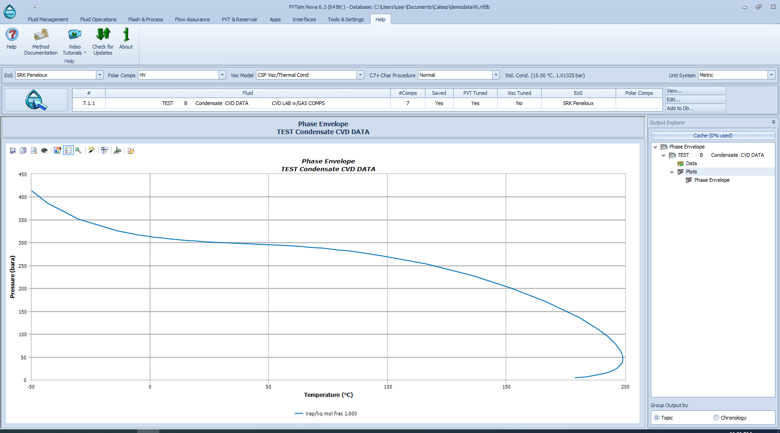Image resolution: width=780 pixels, height=433 pixels.
Task: Open print preview of the plot
Action: pyautogui.click(x=34, y=150)
